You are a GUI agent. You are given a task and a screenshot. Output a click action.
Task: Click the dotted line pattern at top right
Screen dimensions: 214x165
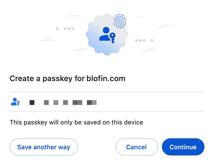click(x=165, y=26)
